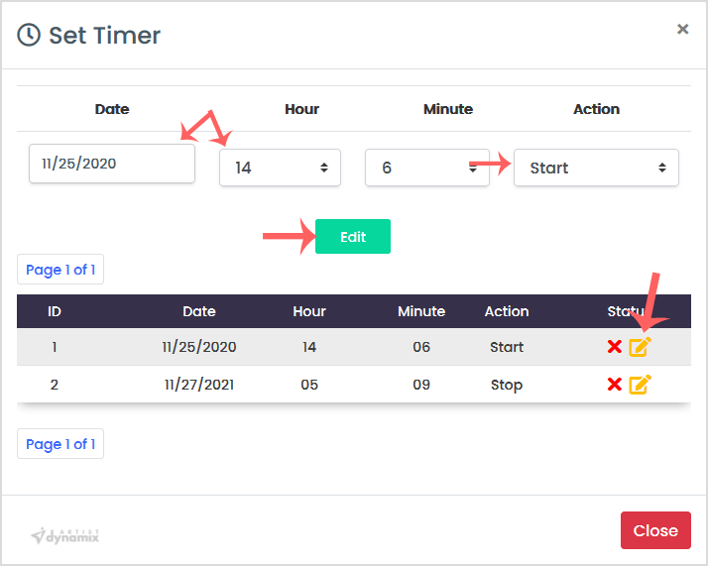The image size is (708, 566).
Task: Open the Action dropdown set to Start
Action: tap(596, 168)
